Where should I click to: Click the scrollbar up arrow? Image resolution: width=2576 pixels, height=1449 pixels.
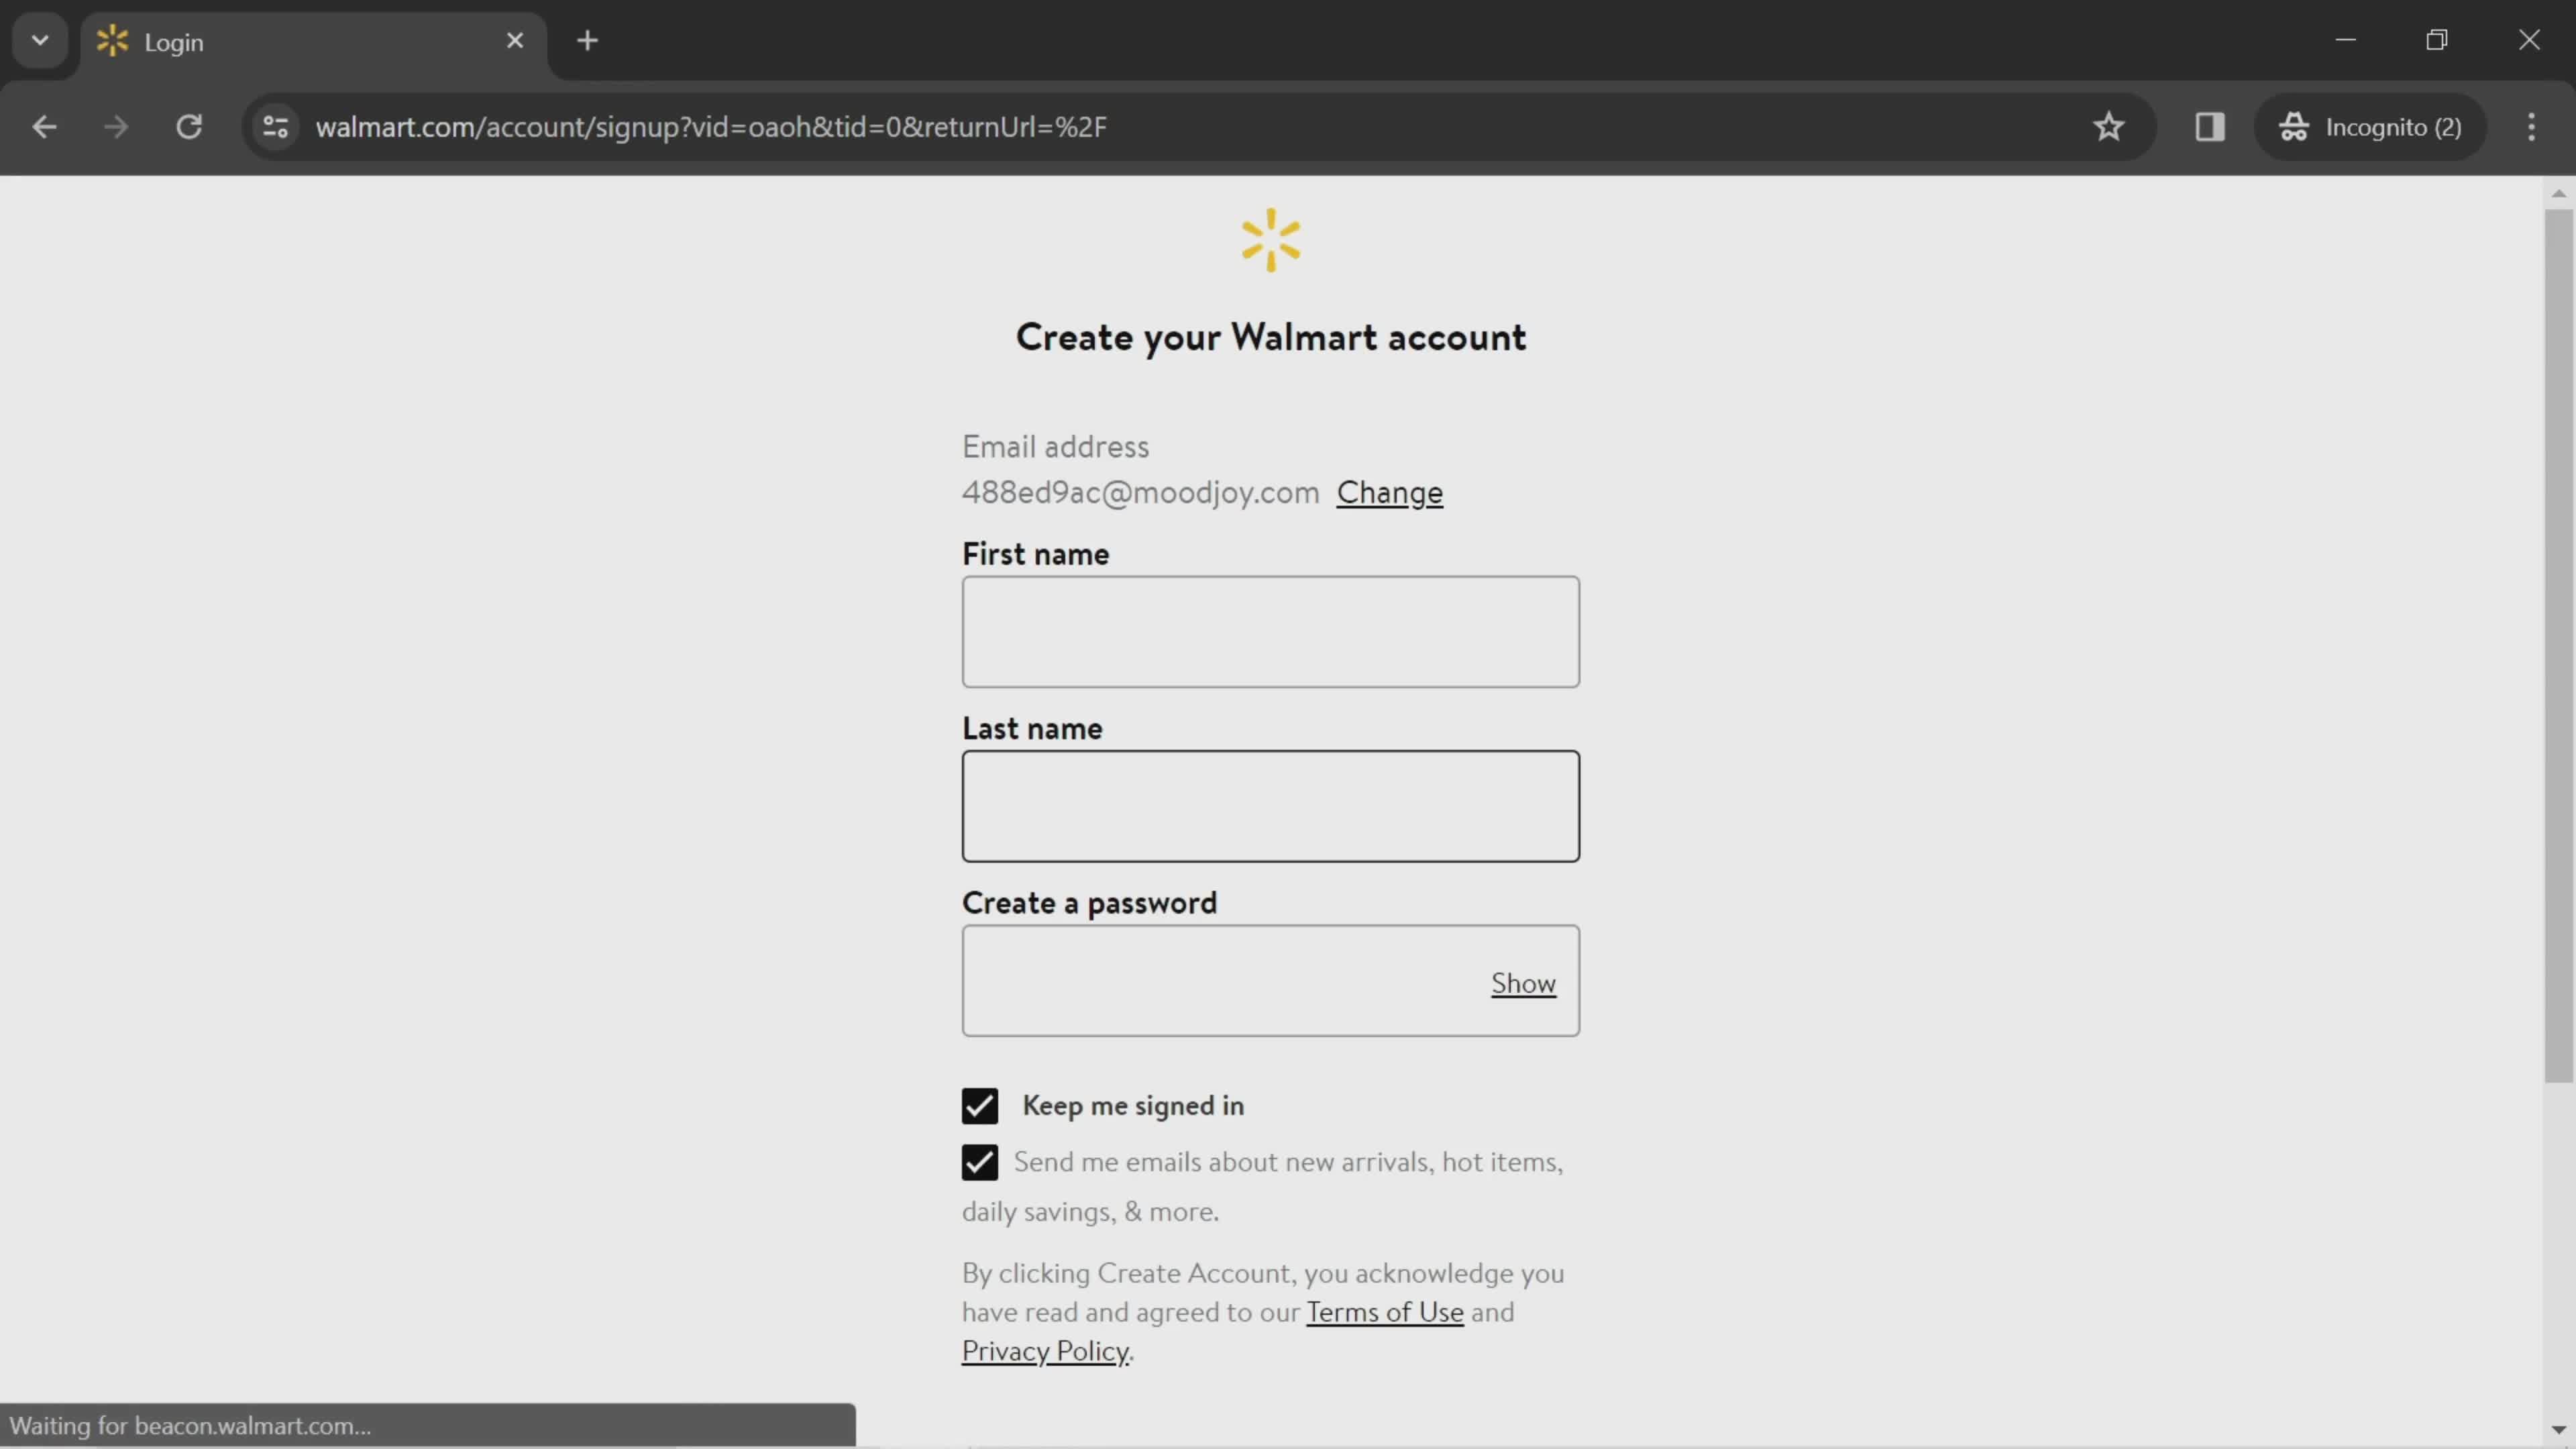[x=2558, y=193]
